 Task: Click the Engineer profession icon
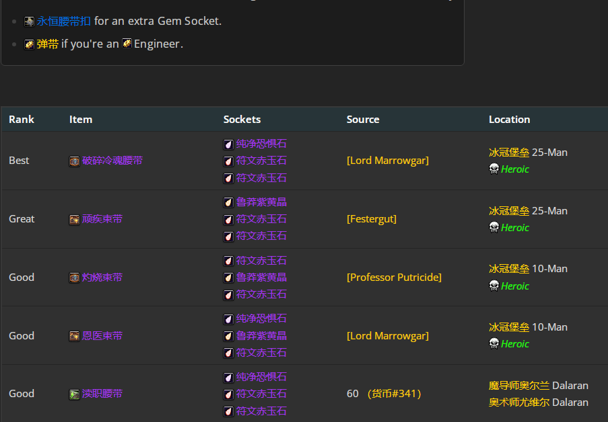point(127,44)
